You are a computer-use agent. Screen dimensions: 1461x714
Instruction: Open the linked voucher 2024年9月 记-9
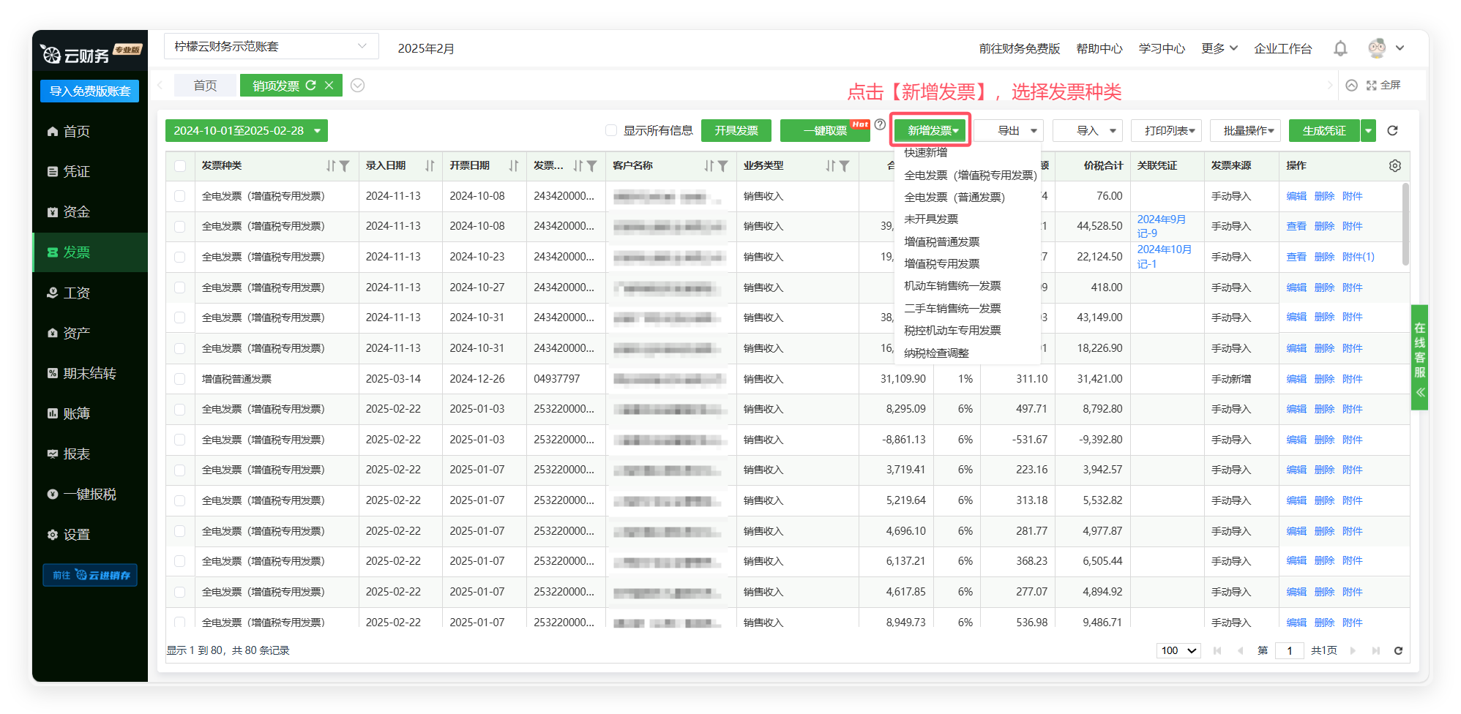point(1161,226)
